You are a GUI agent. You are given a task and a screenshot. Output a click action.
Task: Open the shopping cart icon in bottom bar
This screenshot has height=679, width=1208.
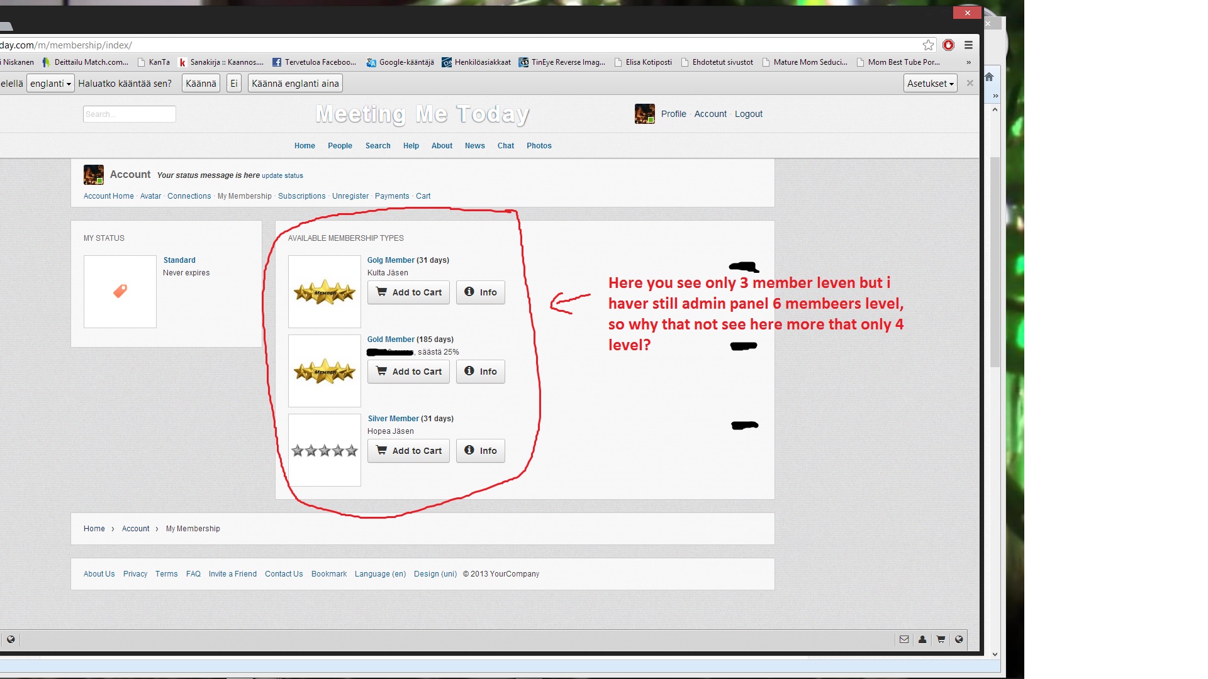click(x=941, y=639)
